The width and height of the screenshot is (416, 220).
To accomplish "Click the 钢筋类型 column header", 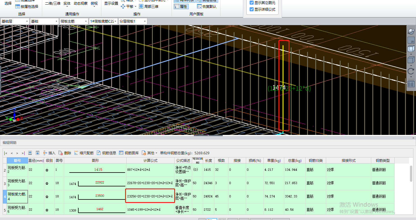I will (x=382, y=160).
